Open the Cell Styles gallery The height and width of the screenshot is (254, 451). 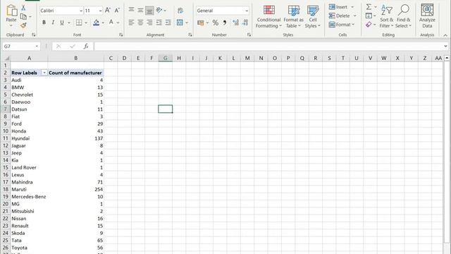pyautogui.click(x=313, y=16)
